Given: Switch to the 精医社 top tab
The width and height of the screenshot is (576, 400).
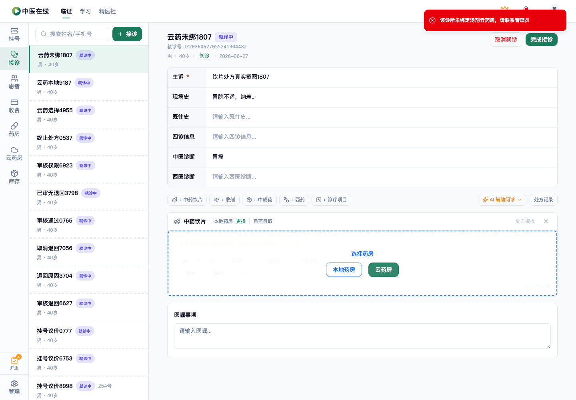Looking at the screenshot, I should 107,11.
